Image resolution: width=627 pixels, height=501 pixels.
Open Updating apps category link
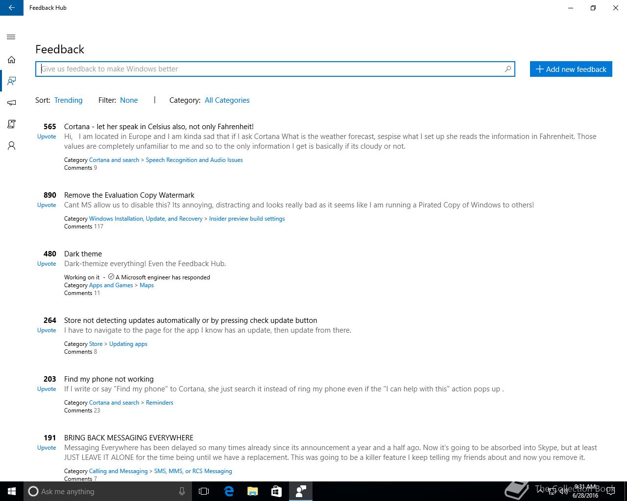(128, 344)
